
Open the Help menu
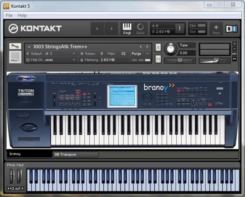tap(22, 15)
